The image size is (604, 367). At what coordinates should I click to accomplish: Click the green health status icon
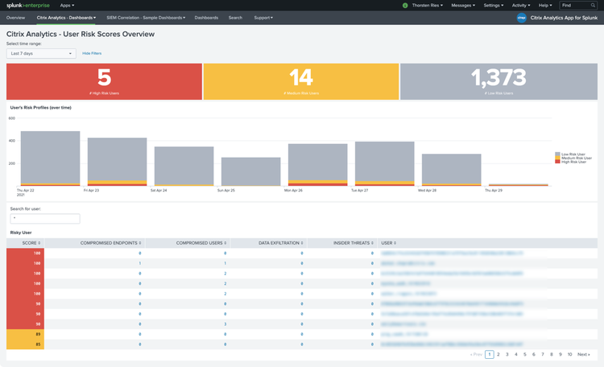coord(405,6)
